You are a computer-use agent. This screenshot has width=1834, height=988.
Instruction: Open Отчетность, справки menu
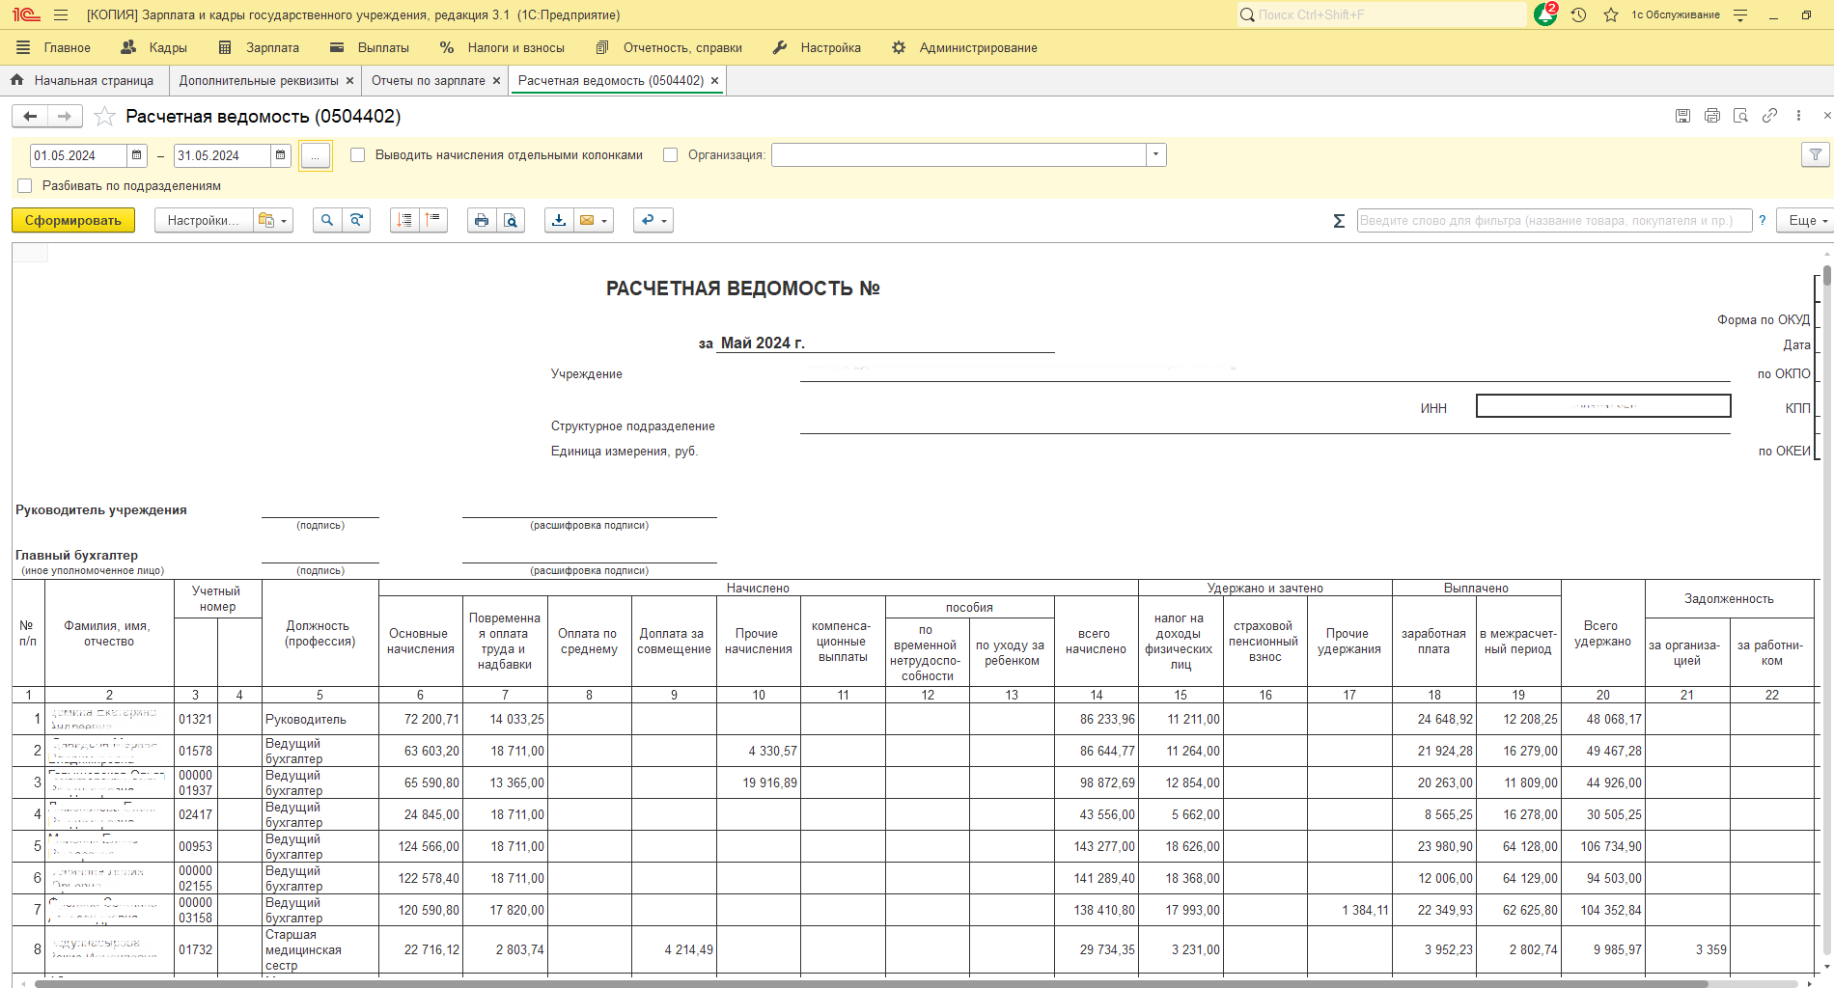pos(669,47)
